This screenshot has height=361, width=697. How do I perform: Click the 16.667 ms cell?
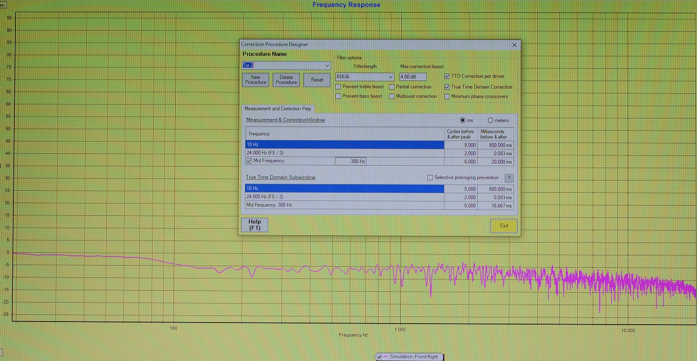496,205
